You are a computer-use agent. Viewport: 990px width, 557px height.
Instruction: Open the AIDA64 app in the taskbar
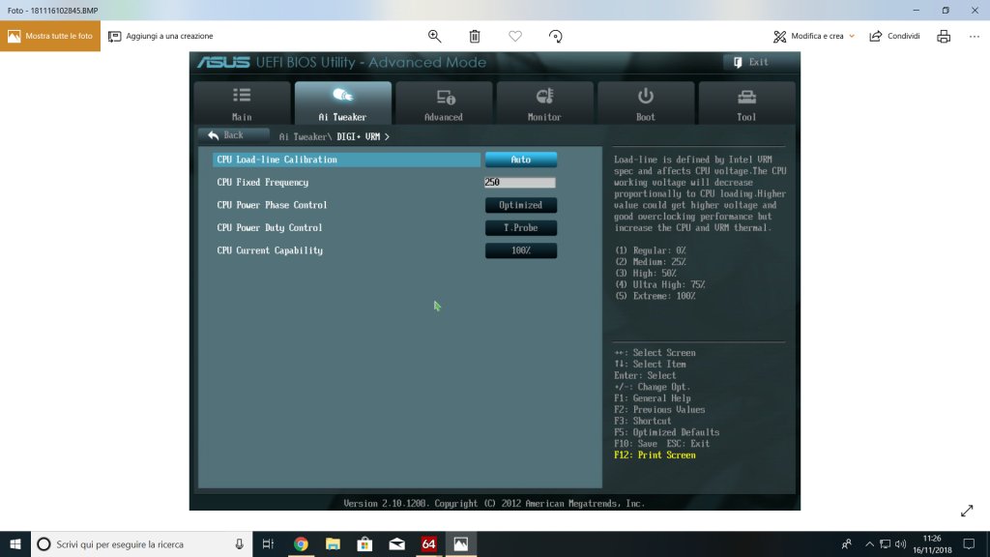coord(429,543)
